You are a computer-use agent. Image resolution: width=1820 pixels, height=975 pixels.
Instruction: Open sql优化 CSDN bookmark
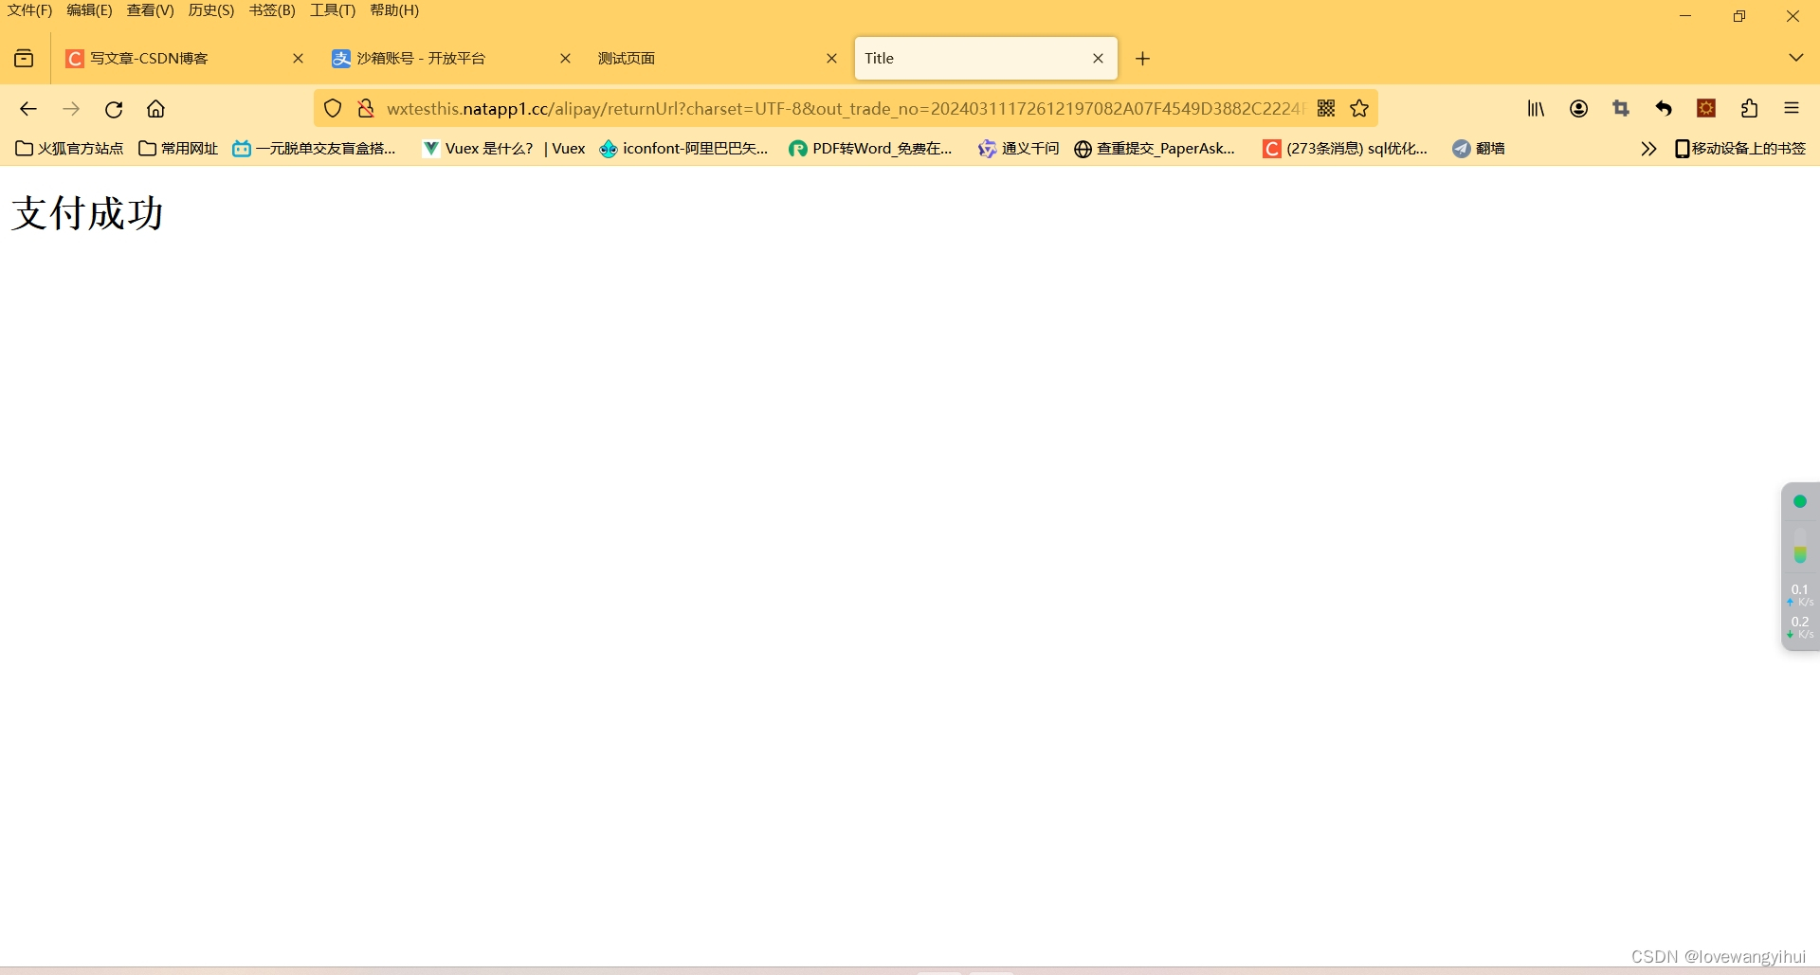(1345, 149)
